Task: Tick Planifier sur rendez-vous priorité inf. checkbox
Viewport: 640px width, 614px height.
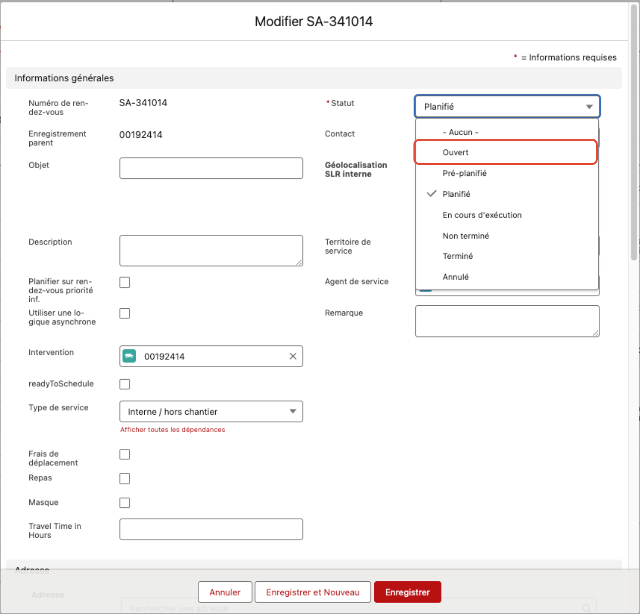Action: (x=125, y=282)
